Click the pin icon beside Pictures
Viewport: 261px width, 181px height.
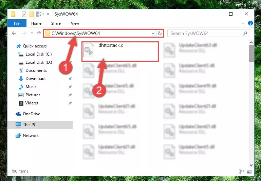pyautogui.click(x=70, y=95)
